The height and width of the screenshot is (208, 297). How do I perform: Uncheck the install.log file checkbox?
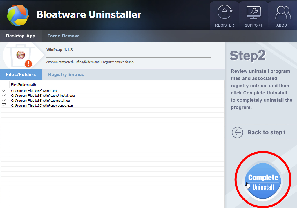point(4,101)
